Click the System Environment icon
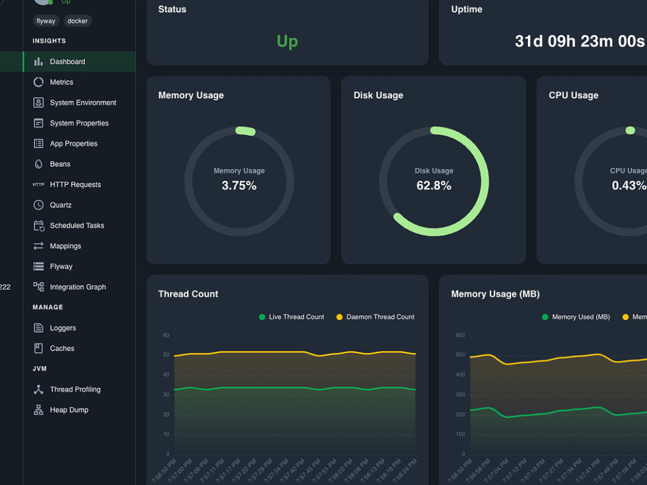647x485 pixels. (38, 103)
